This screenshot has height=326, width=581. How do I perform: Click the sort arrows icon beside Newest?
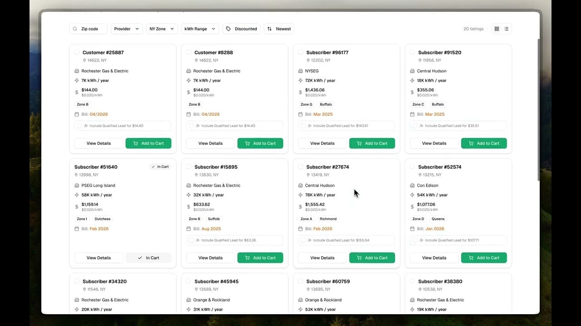pos(270,29)
